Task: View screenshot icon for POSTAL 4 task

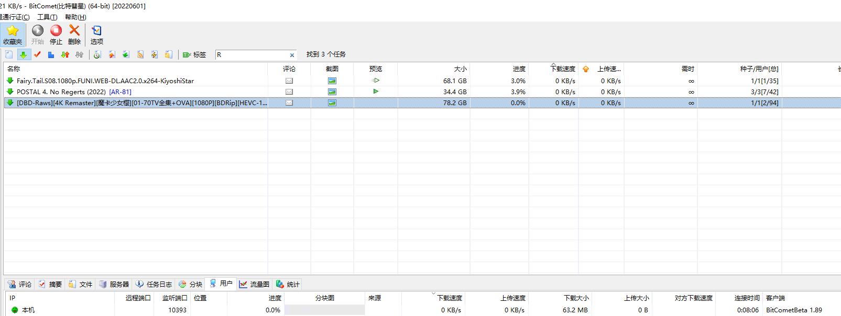Action: 332,92
